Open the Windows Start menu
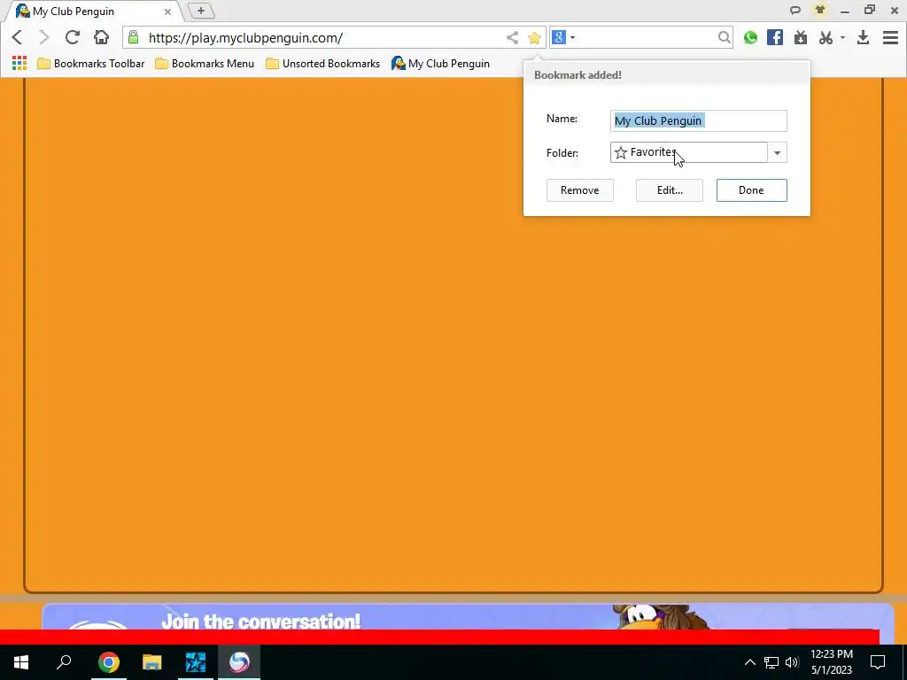The image size is (907, 680). click(x=21, y=662)
